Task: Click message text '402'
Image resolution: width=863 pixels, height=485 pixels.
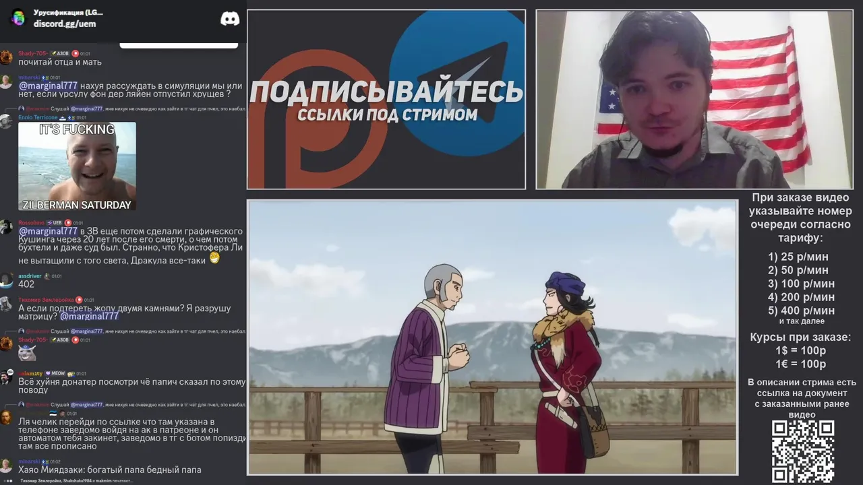Action: coord(26,284)
